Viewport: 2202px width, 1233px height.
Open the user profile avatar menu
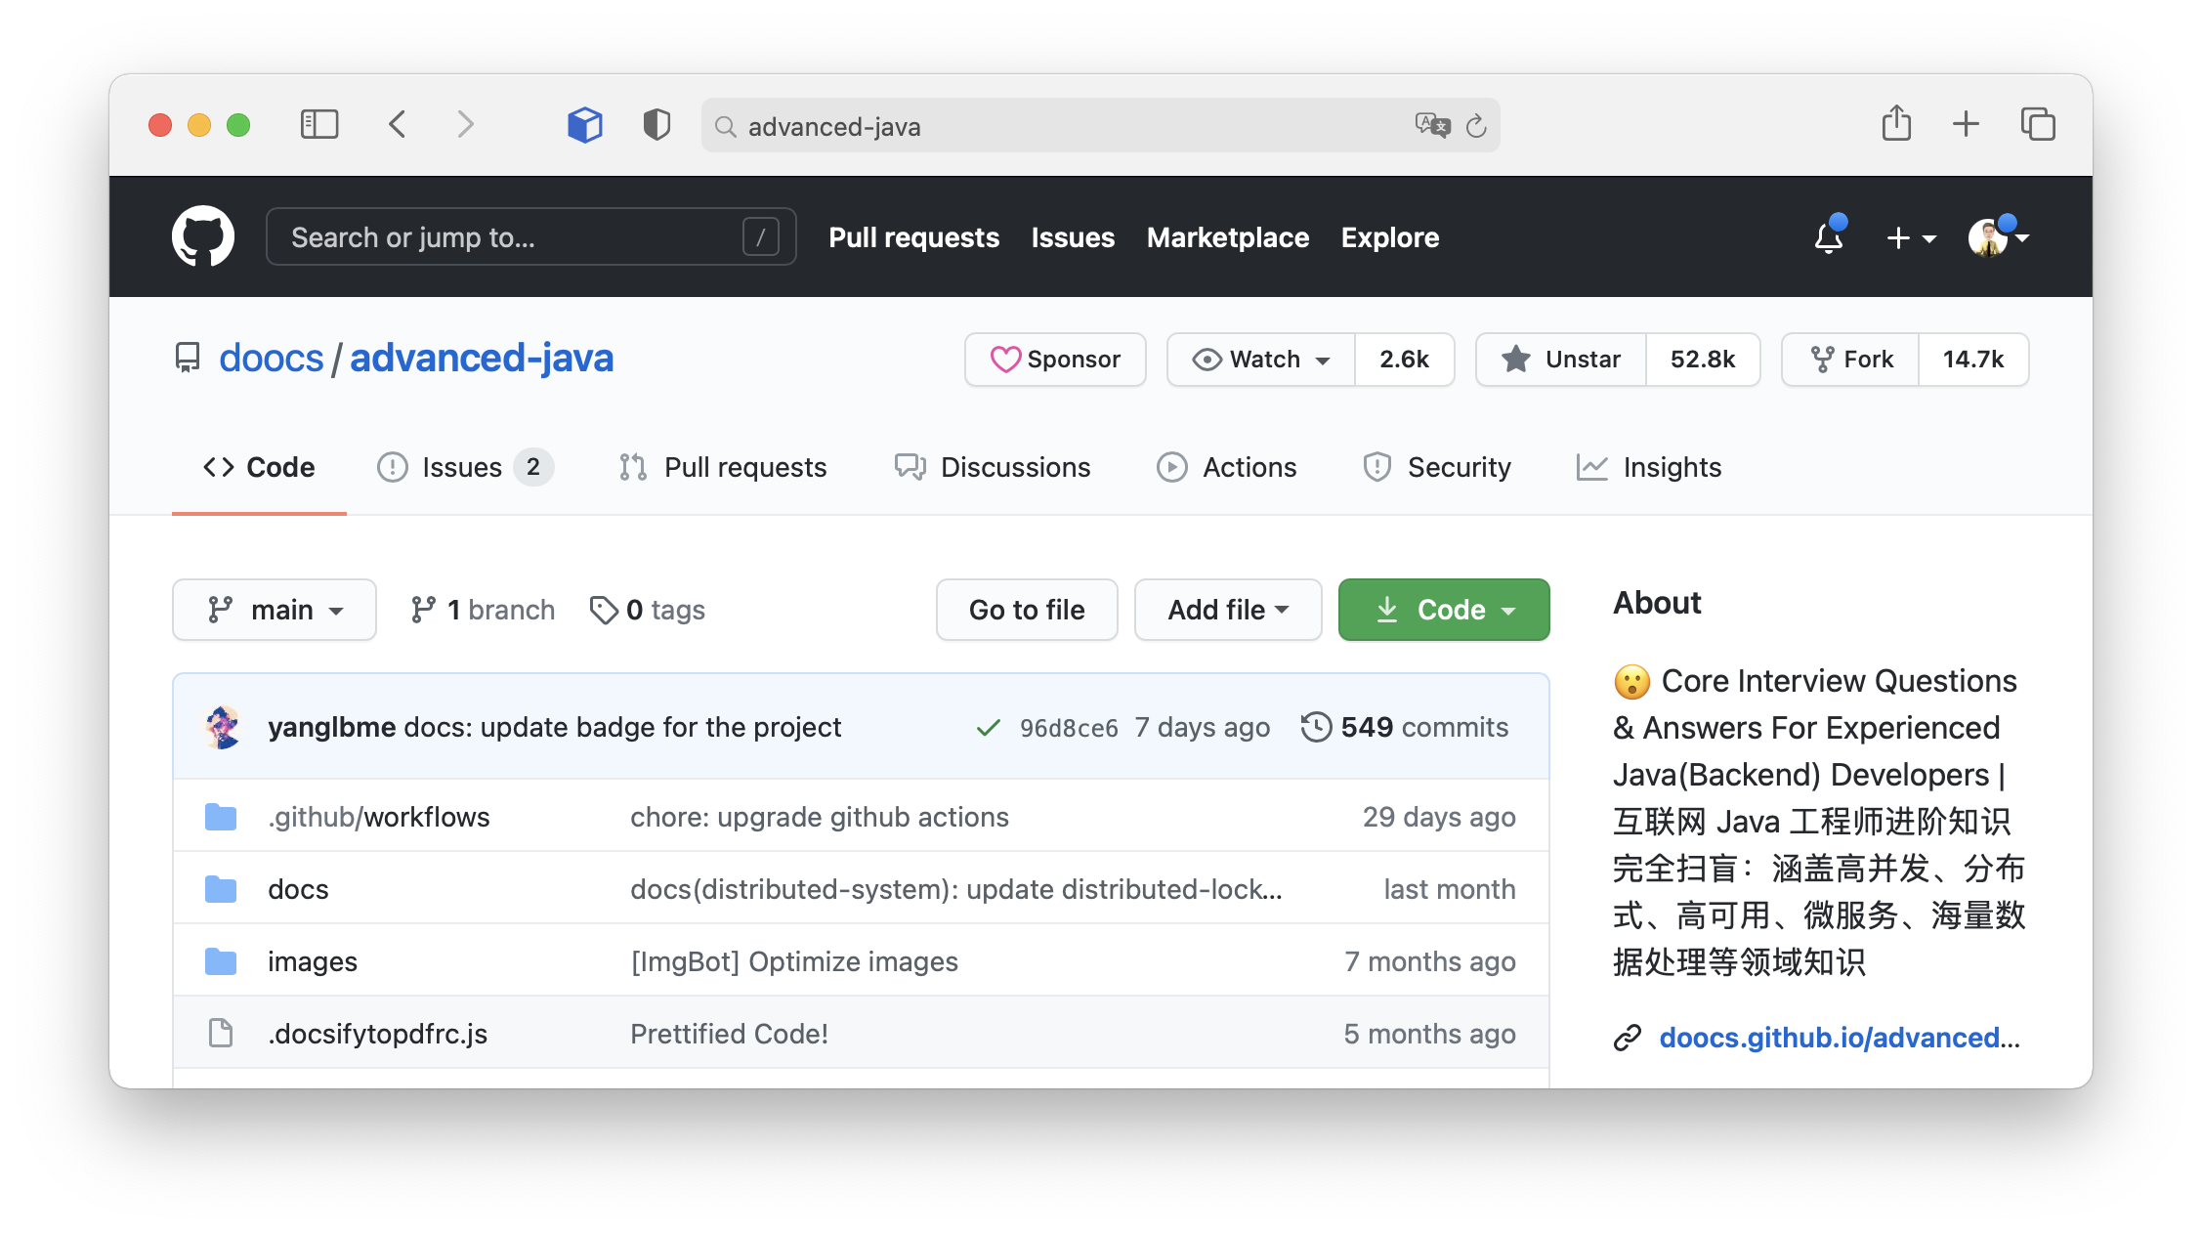coord(1998,237)
